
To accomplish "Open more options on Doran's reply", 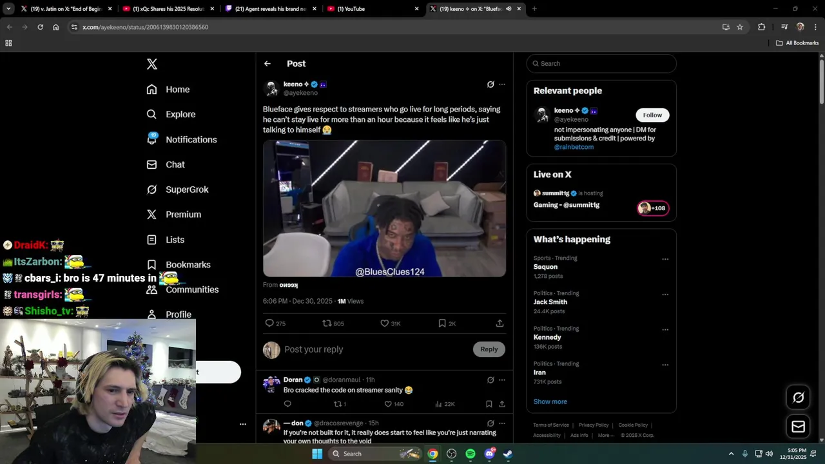I will pos(502,380).
